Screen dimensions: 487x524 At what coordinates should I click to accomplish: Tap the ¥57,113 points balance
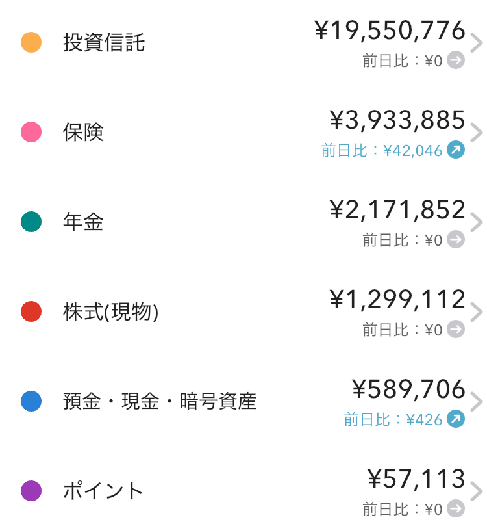point(417,479)
